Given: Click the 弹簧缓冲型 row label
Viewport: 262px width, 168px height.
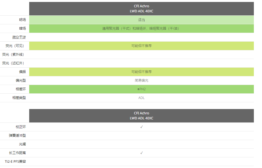Looking at the screenshot, I should 17,136.
